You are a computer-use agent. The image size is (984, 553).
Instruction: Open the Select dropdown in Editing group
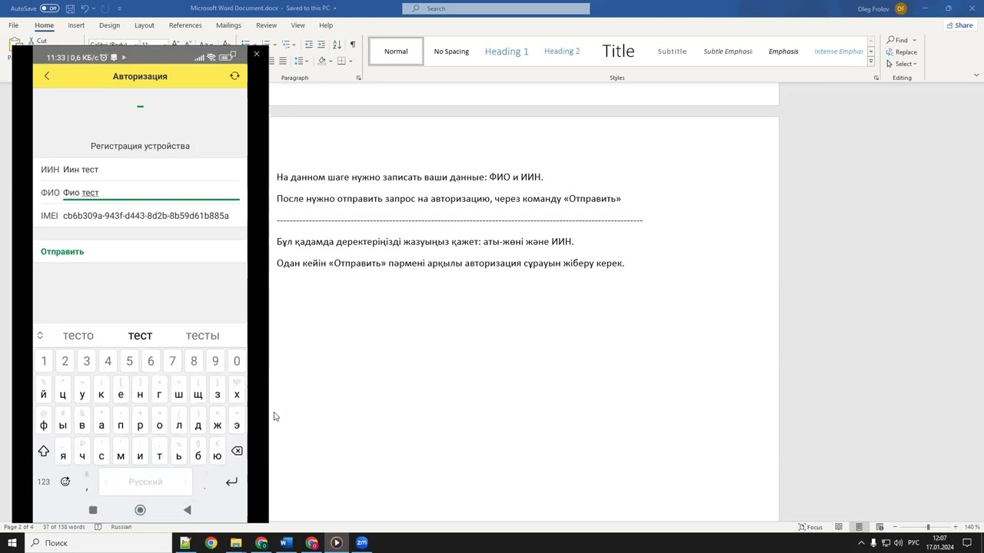pos(901,64)
